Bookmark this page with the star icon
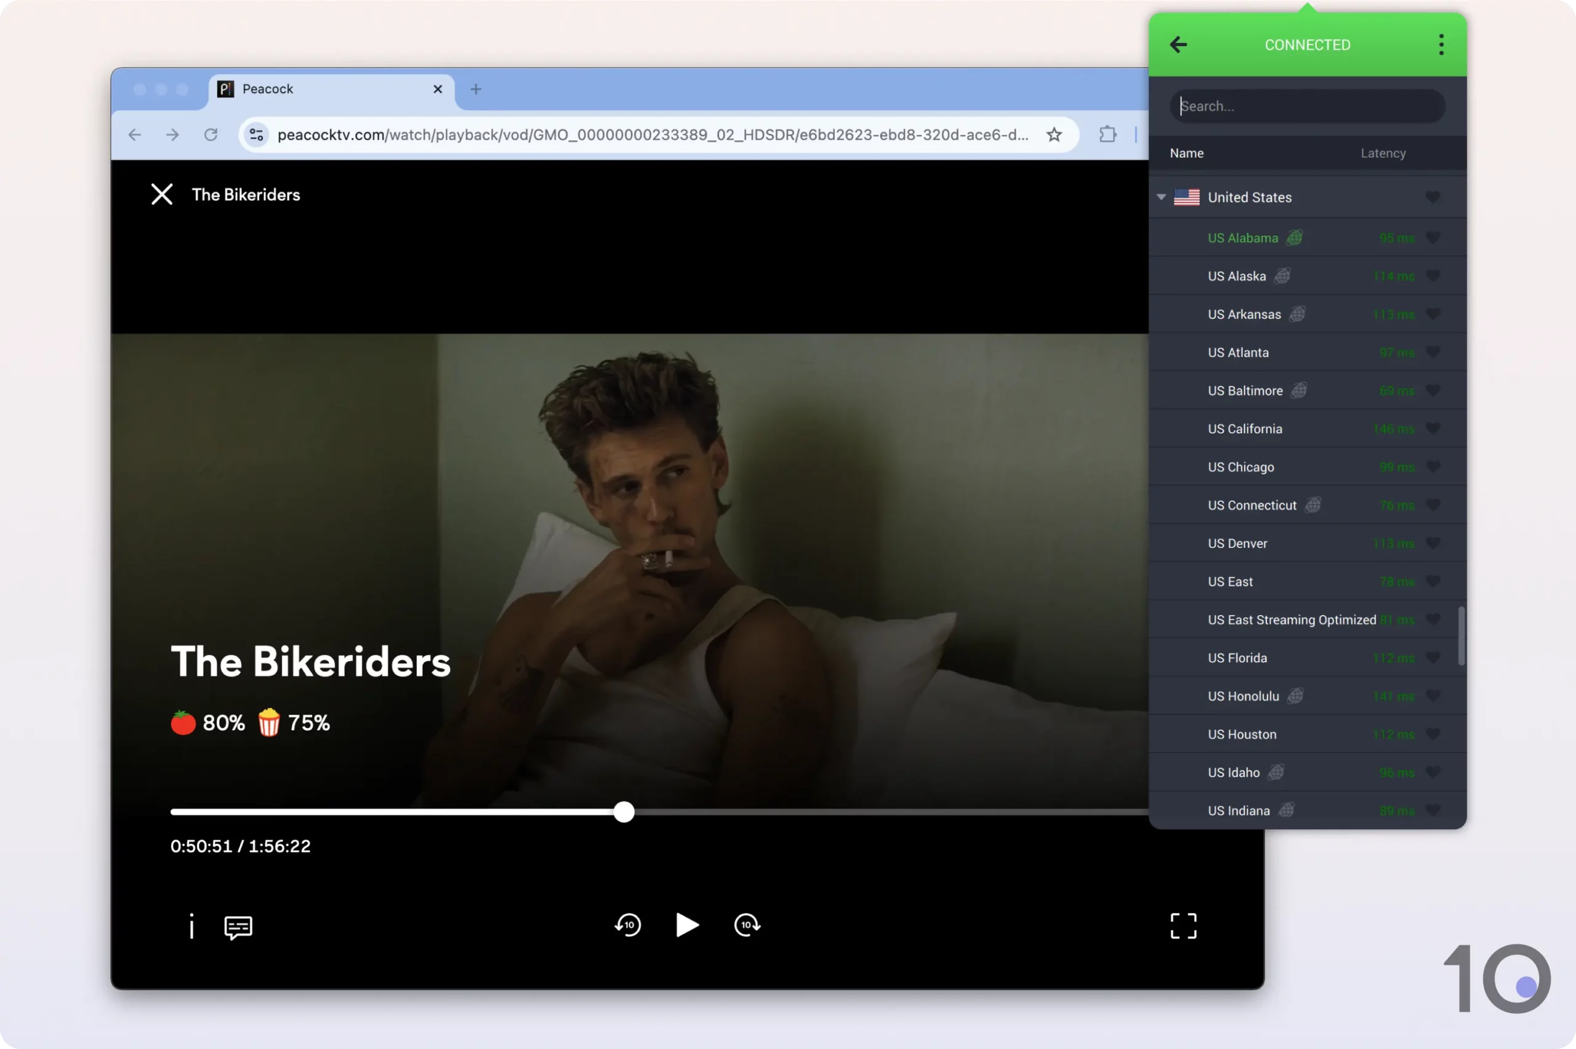1576x1049 pixels. click(x=1054, y=134)
